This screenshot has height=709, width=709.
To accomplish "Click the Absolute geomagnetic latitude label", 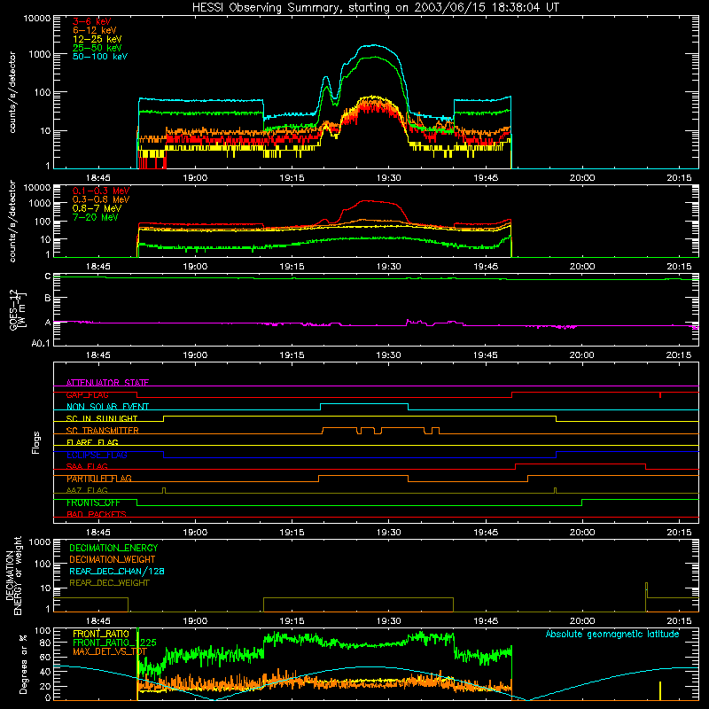I will pyautogui.click(x=612, y=634).
